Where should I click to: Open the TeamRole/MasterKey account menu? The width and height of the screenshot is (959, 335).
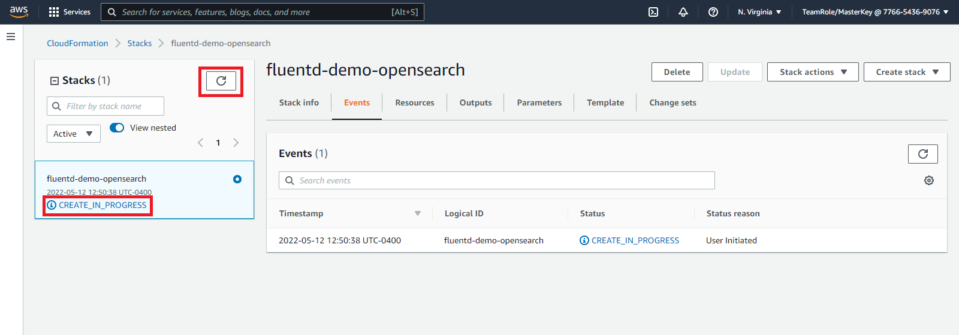click(x=875, y=12)
